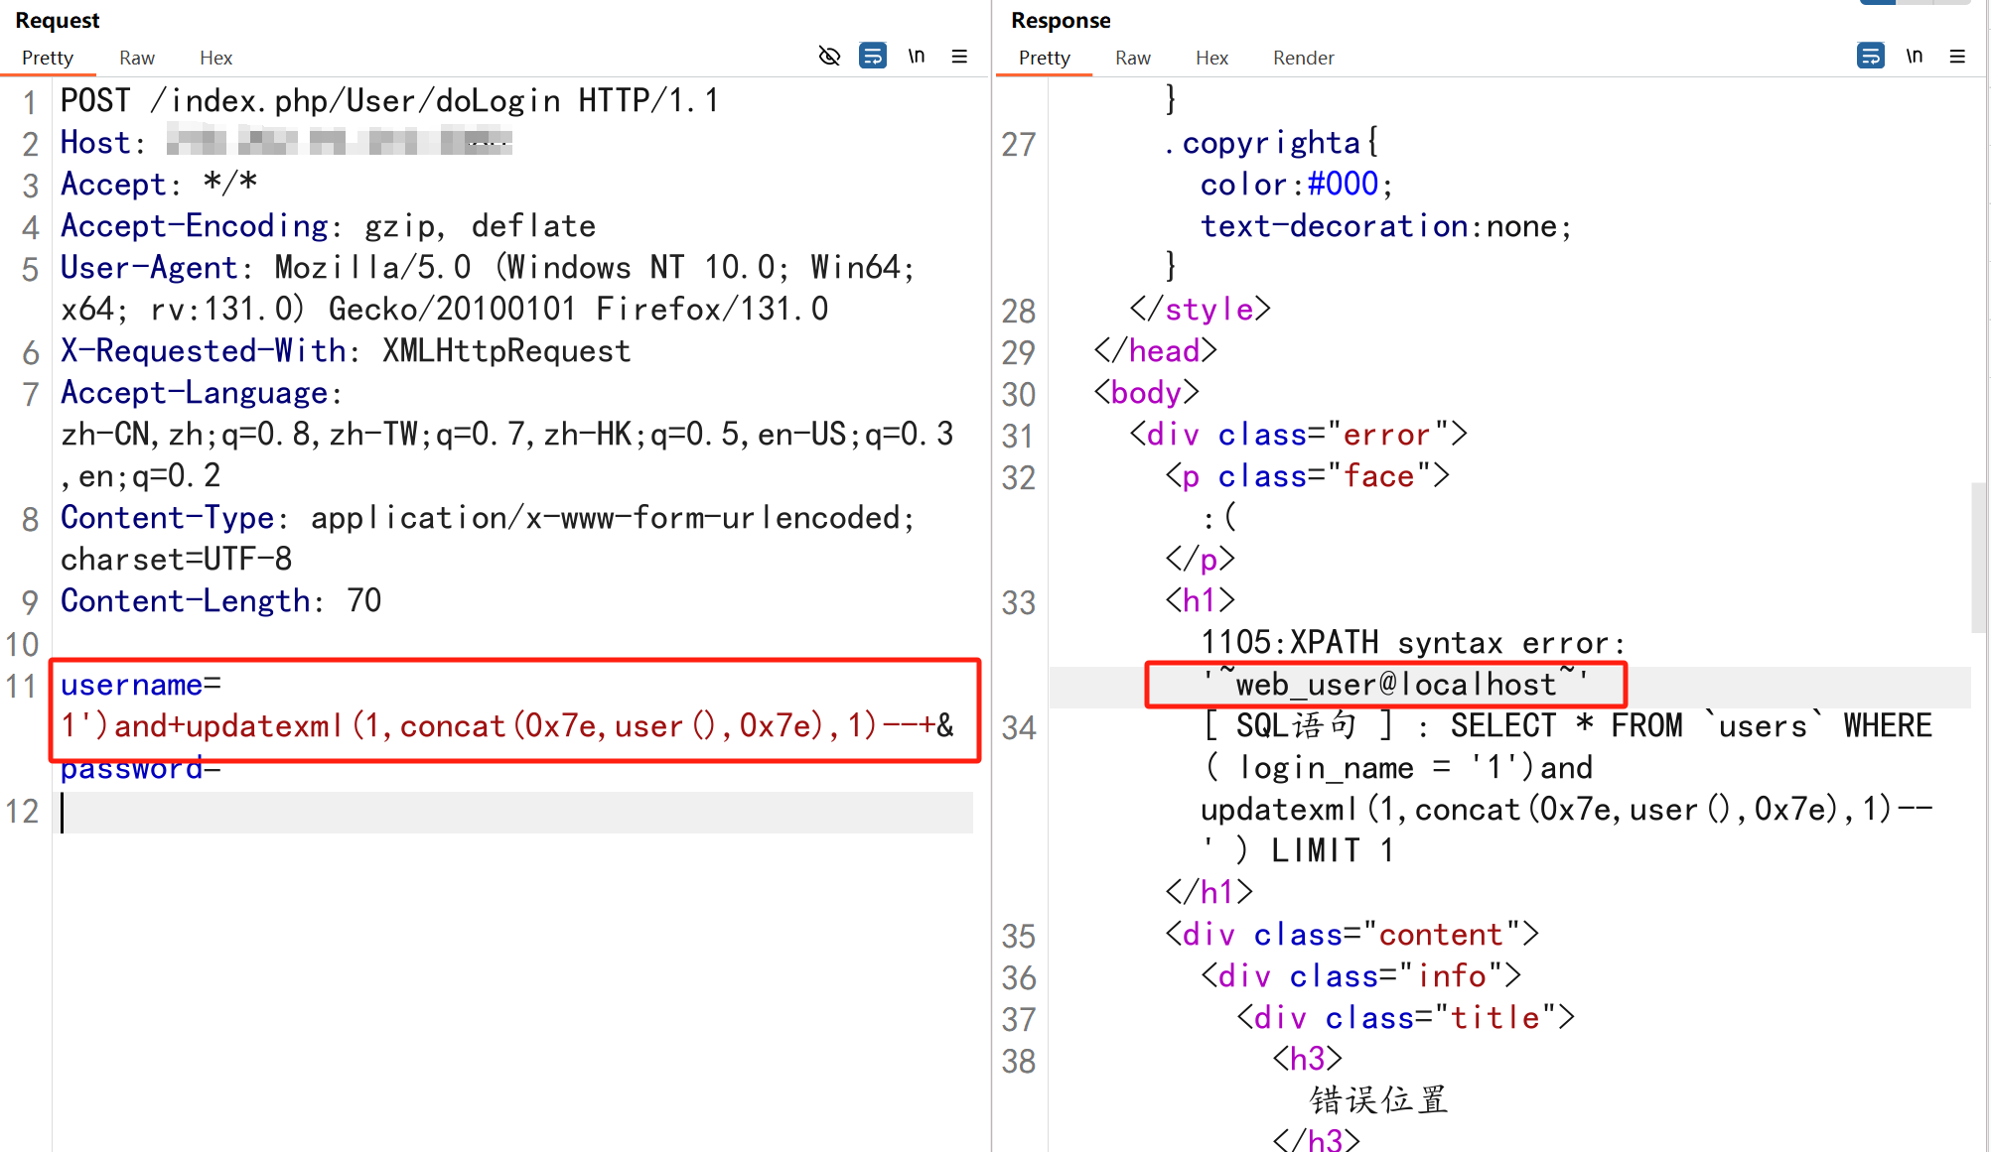This screenshot has height=1152, width=1991.
Task: Click the 'password=' parameter in request body
Action: [x=140, y=768]
